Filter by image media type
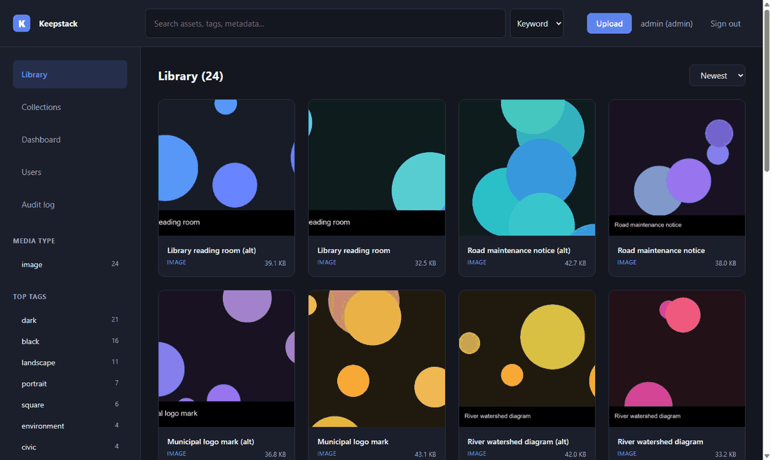The width and height of the screenshot is (771, 460). click(70, 264)
